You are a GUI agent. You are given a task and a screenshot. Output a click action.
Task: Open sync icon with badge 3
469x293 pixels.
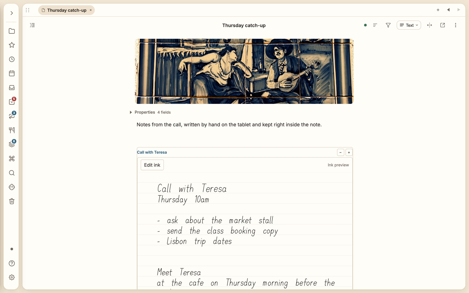pos(12,116)
